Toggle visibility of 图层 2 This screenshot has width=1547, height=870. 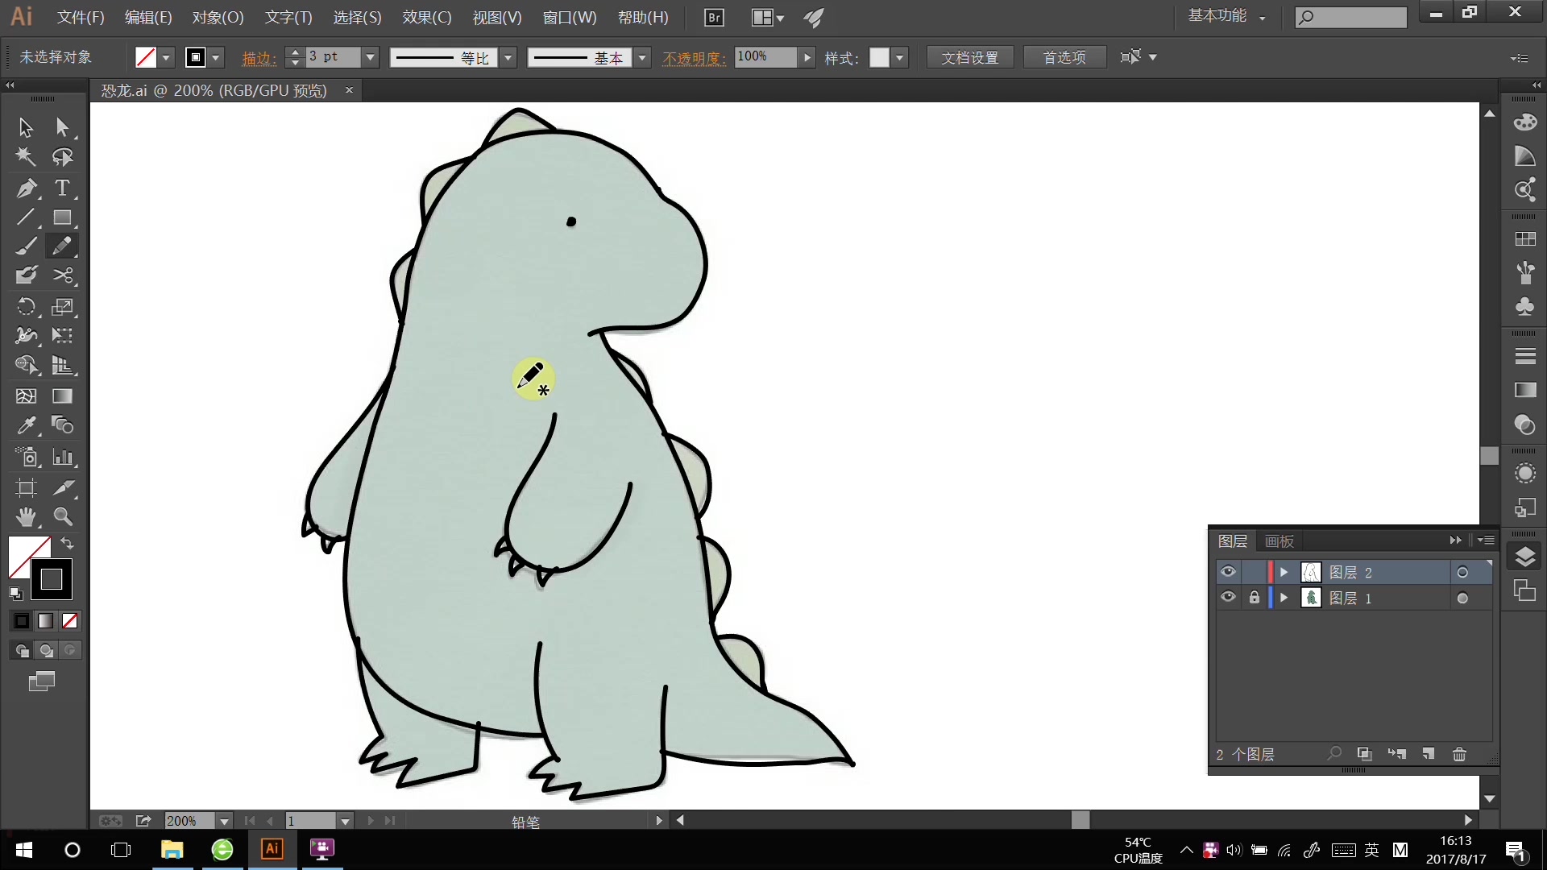(1227, 573)
